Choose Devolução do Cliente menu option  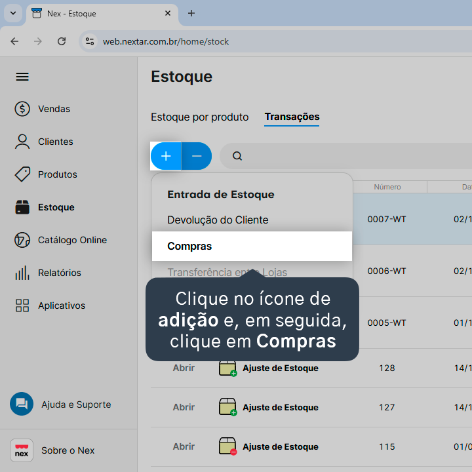[x=252, y=220]
